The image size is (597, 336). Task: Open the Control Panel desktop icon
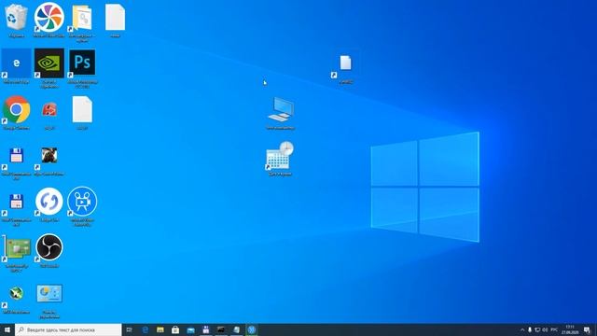[49, 293]
